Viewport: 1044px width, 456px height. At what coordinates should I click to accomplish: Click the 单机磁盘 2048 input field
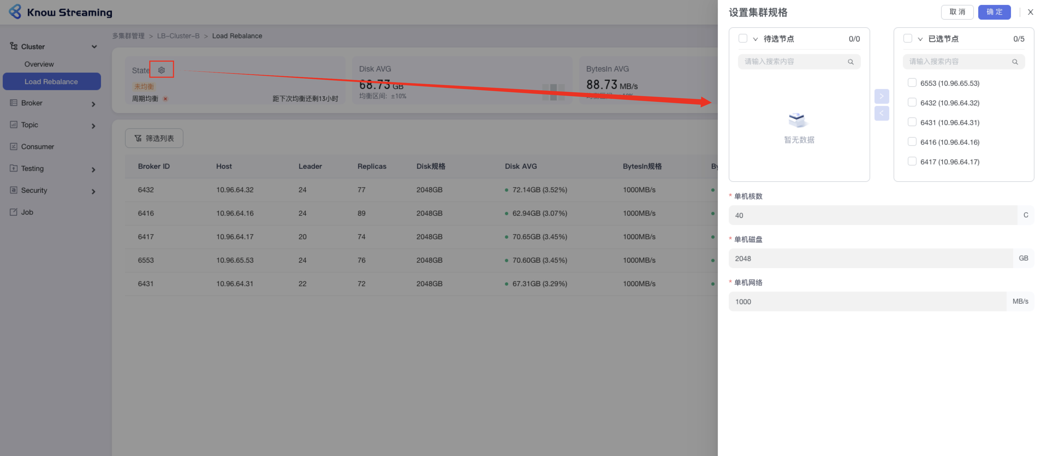pos(870,258)
